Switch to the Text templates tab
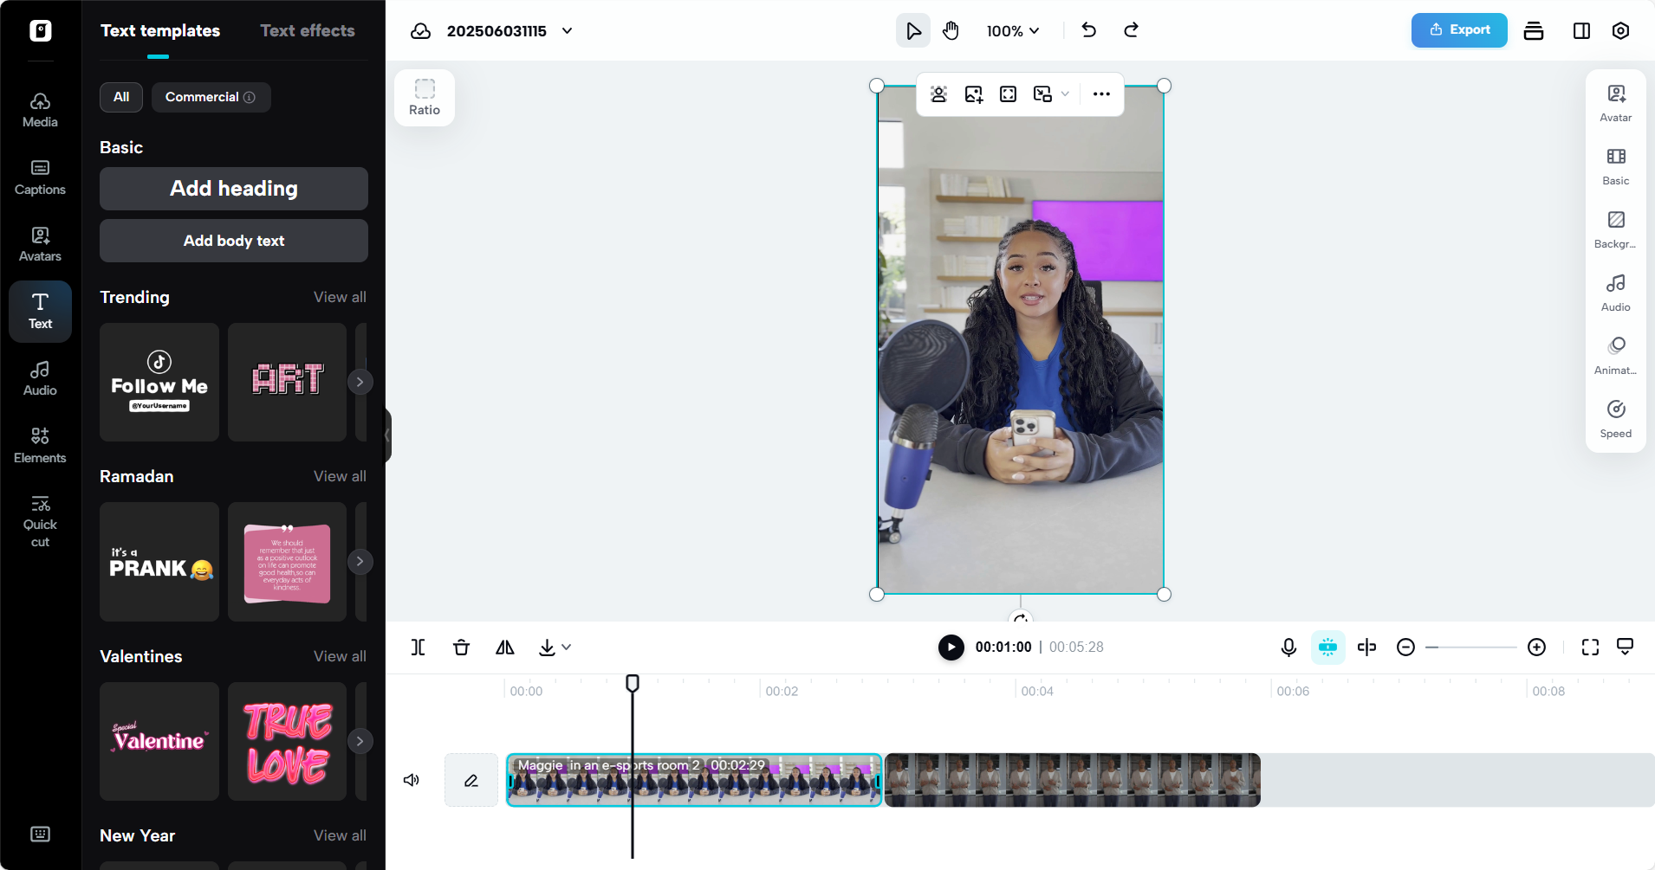This screenshot has height=870, width=1655. tap(160, 31)
